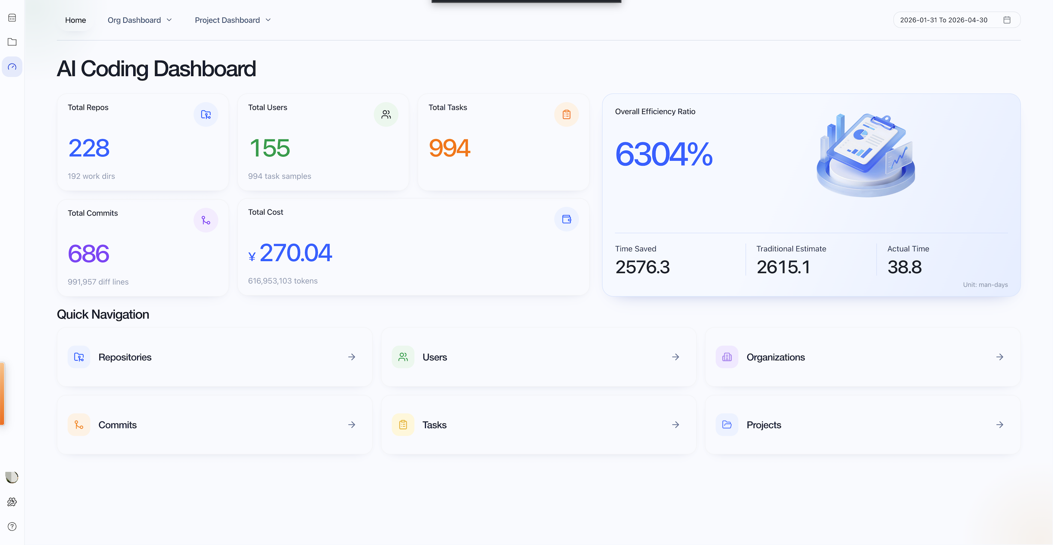This screenshot has height=545, width=1053.
Task: Open the help question-mark icon
Action: pos(12,527)
